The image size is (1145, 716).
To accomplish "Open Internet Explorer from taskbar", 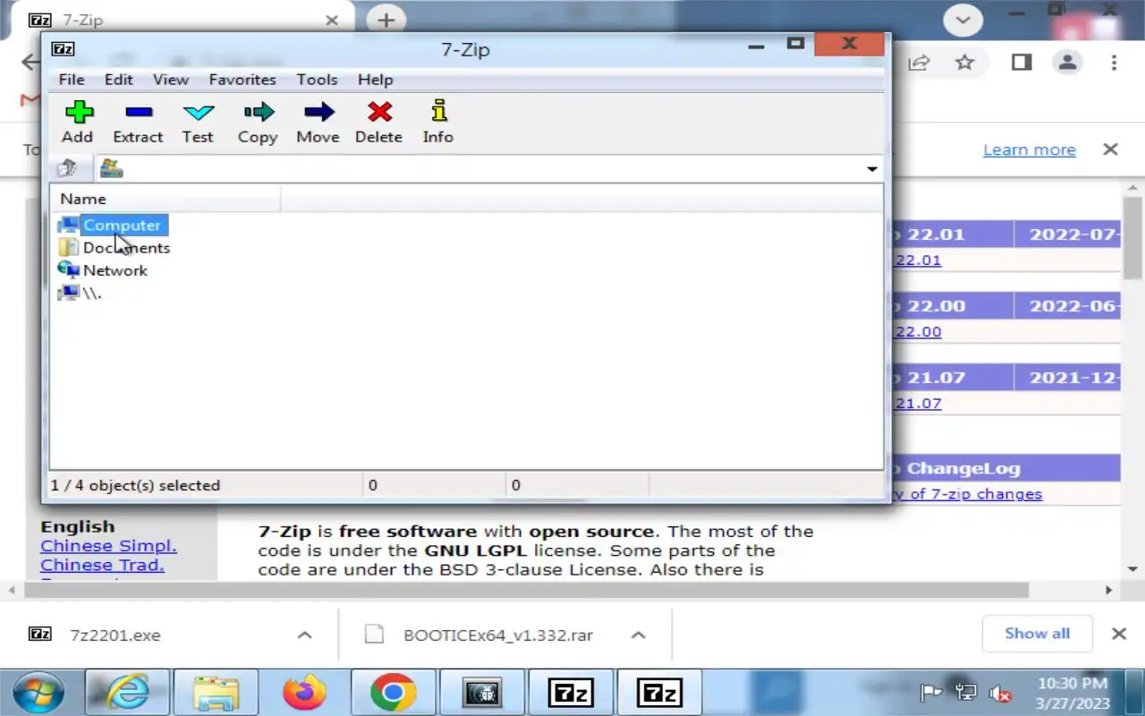I will [128, 692].
